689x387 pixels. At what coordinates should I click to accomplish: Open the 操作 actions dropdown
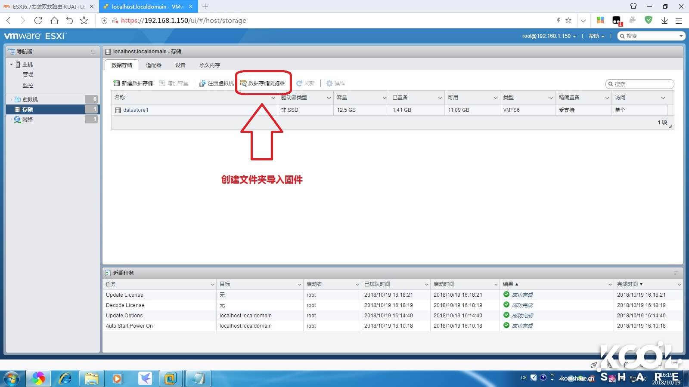tap(336, 83)
